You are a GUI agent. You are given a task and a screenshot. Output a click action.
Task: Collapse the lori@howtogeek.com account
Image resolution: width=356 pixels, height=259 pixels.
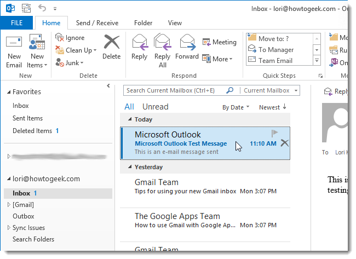(9, 179)
